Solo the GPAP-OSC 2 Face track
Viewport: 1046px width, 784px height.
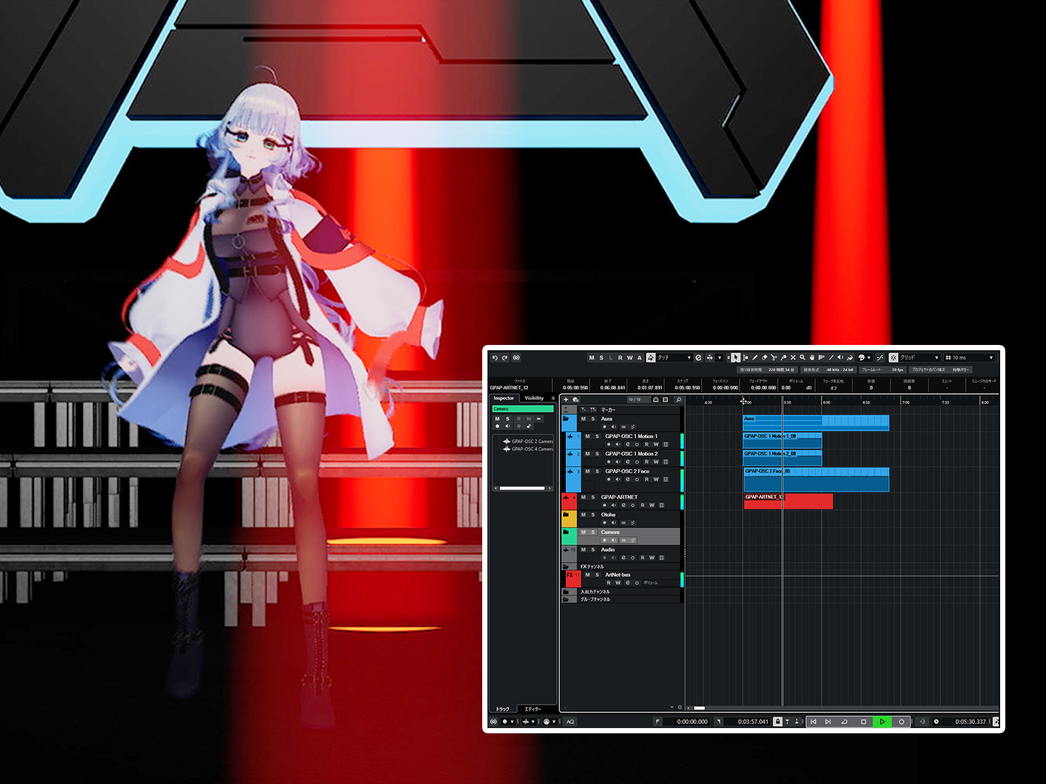[x=597, y=471]
